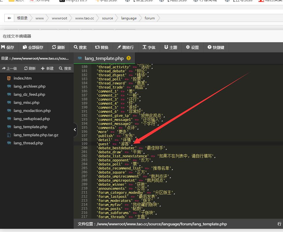Open Jump to line (跳转行)
The image size is (283, 232).
(x=125, y=47)
